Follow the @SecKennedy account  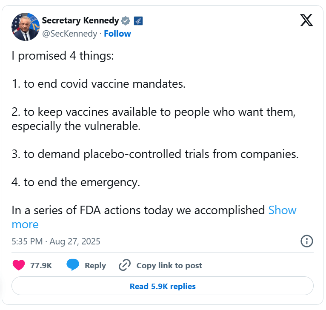pyautogui.click(x=117, y=34)
